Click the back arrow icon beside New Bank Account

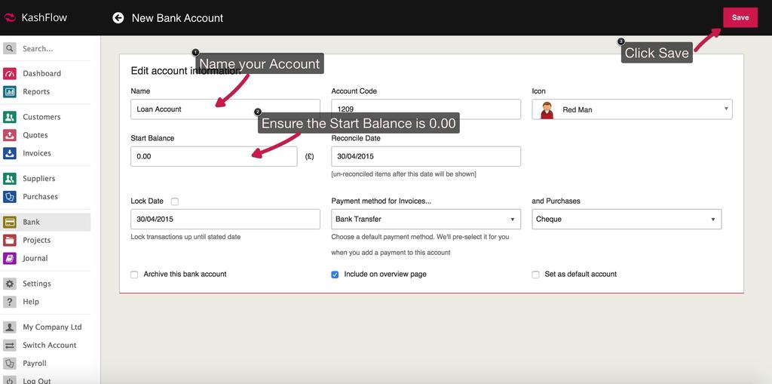[118, 17]
